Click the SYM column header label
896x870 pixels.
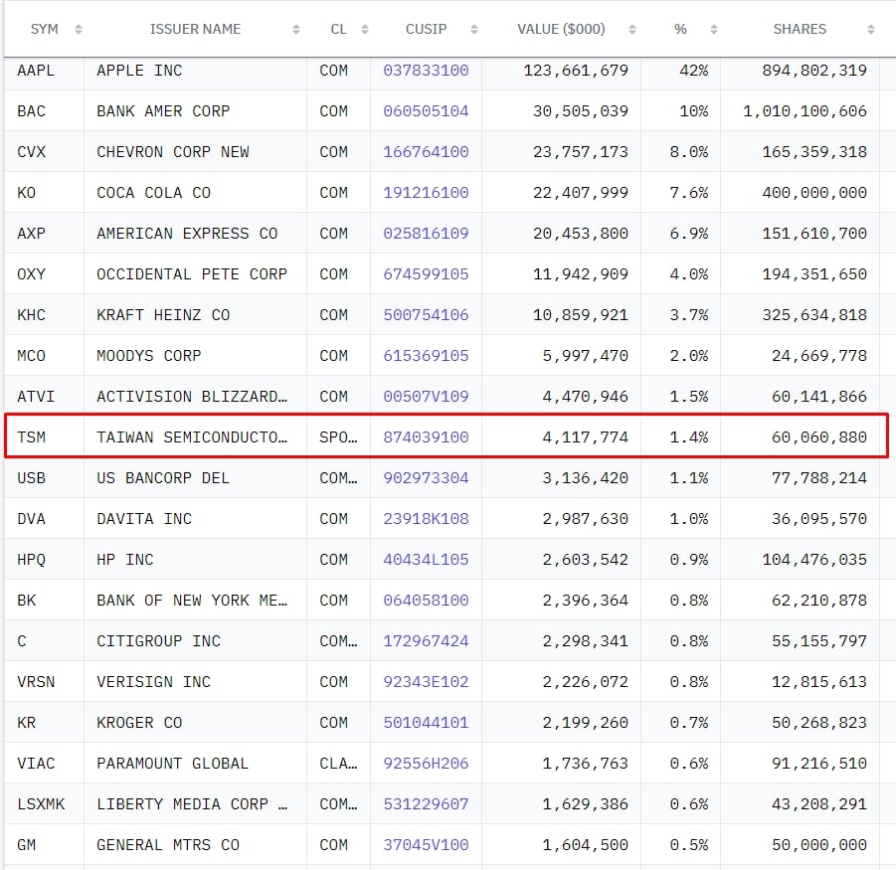44,29
